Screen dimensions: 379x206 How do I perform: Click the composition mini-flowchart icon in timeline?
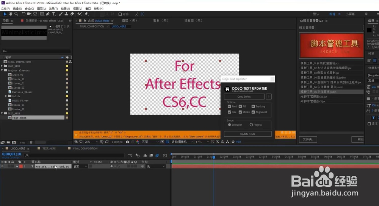click(x=130, y=156)
